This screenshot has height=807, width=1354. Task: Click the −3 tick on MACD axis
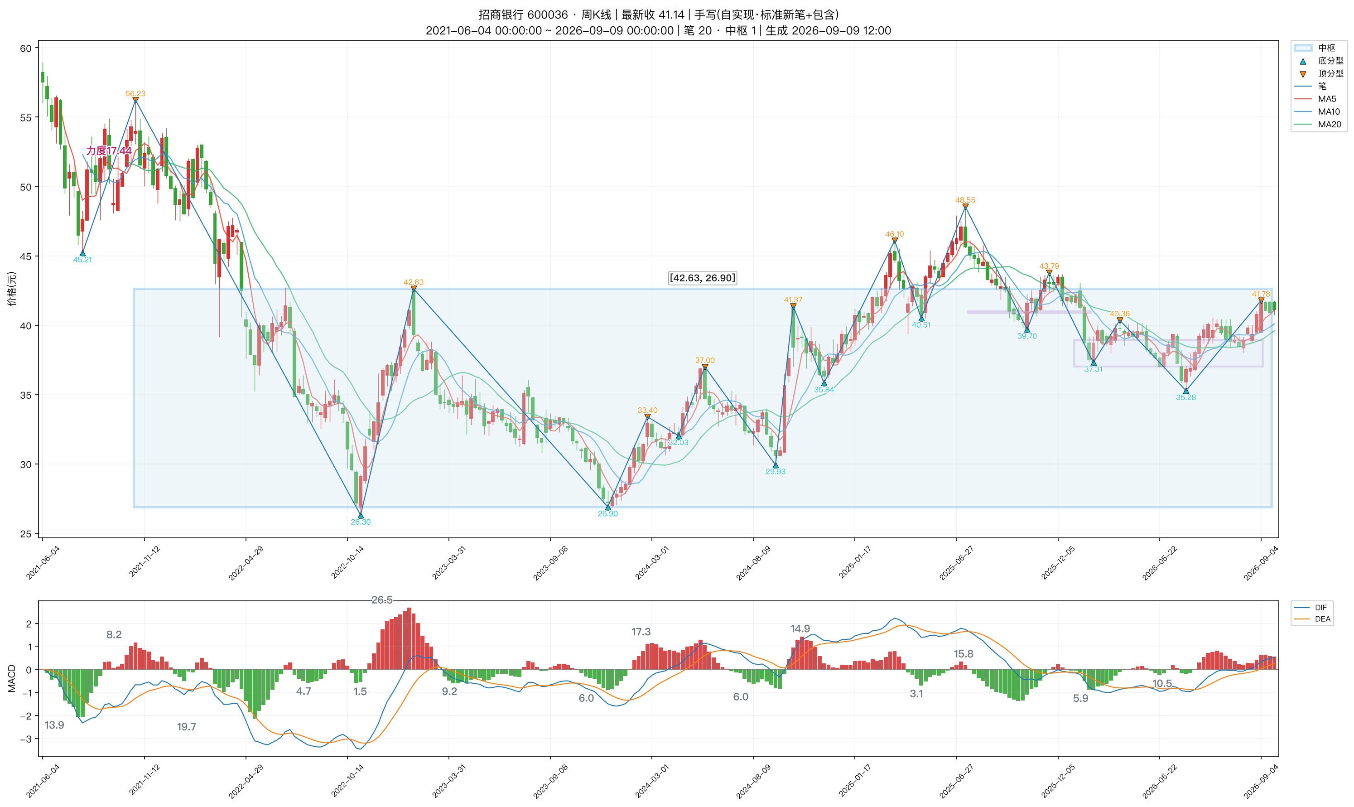point(25,739)
